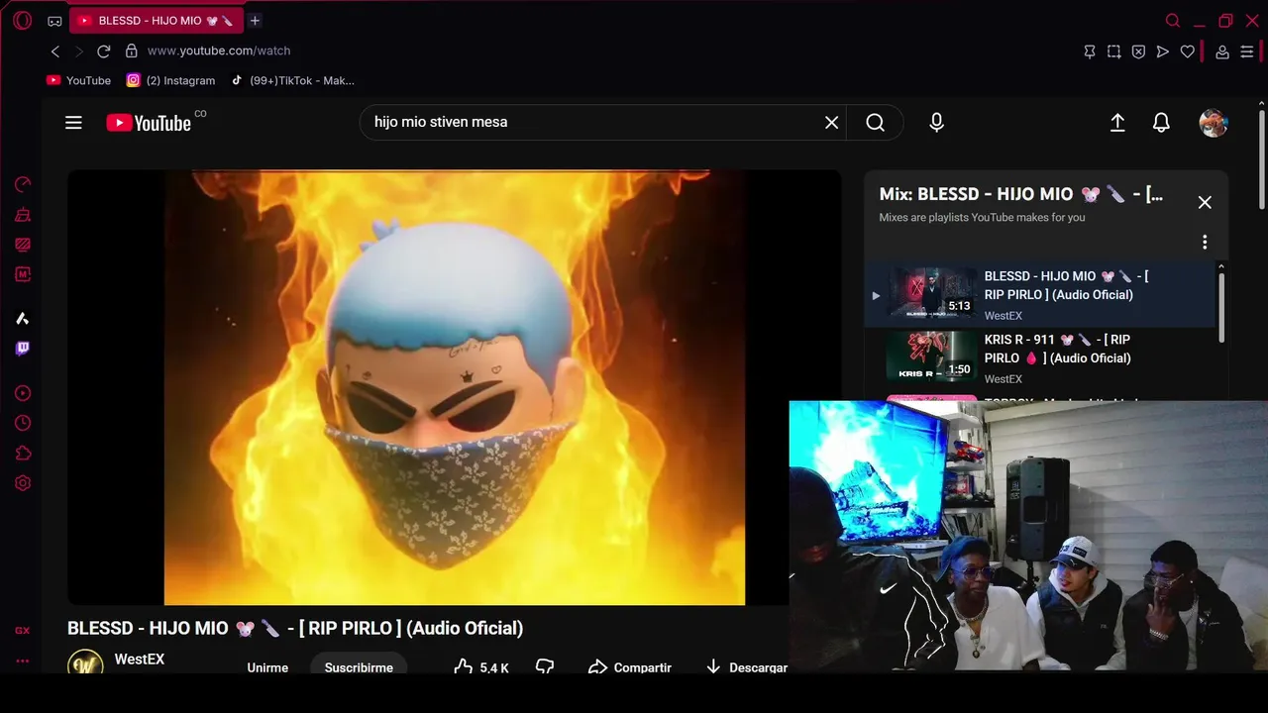Click the 1:50 KRIS R thumbnail
Viewport: 1268px width, 713px height.
point(931,357)
